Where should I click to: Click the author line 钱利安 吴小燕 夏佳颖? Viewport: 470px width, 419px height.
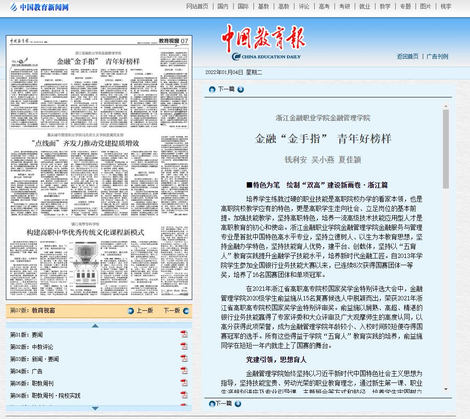point(323,160)
